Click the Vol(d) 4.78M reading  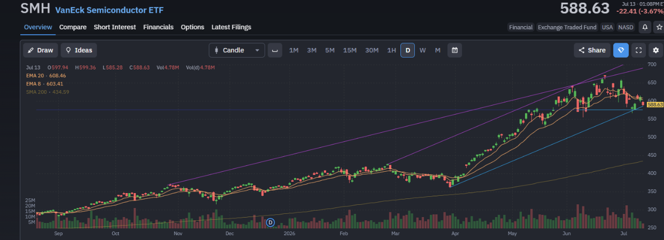pyautogui.click(x=200, y=67)
